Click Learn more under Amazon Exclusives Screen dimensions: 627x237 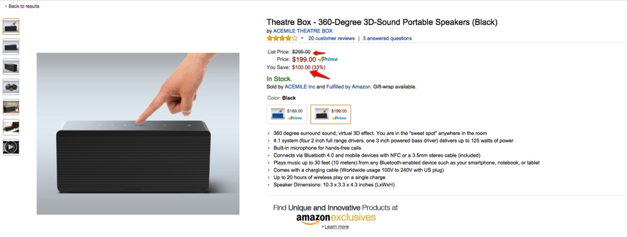click(336, 227)
